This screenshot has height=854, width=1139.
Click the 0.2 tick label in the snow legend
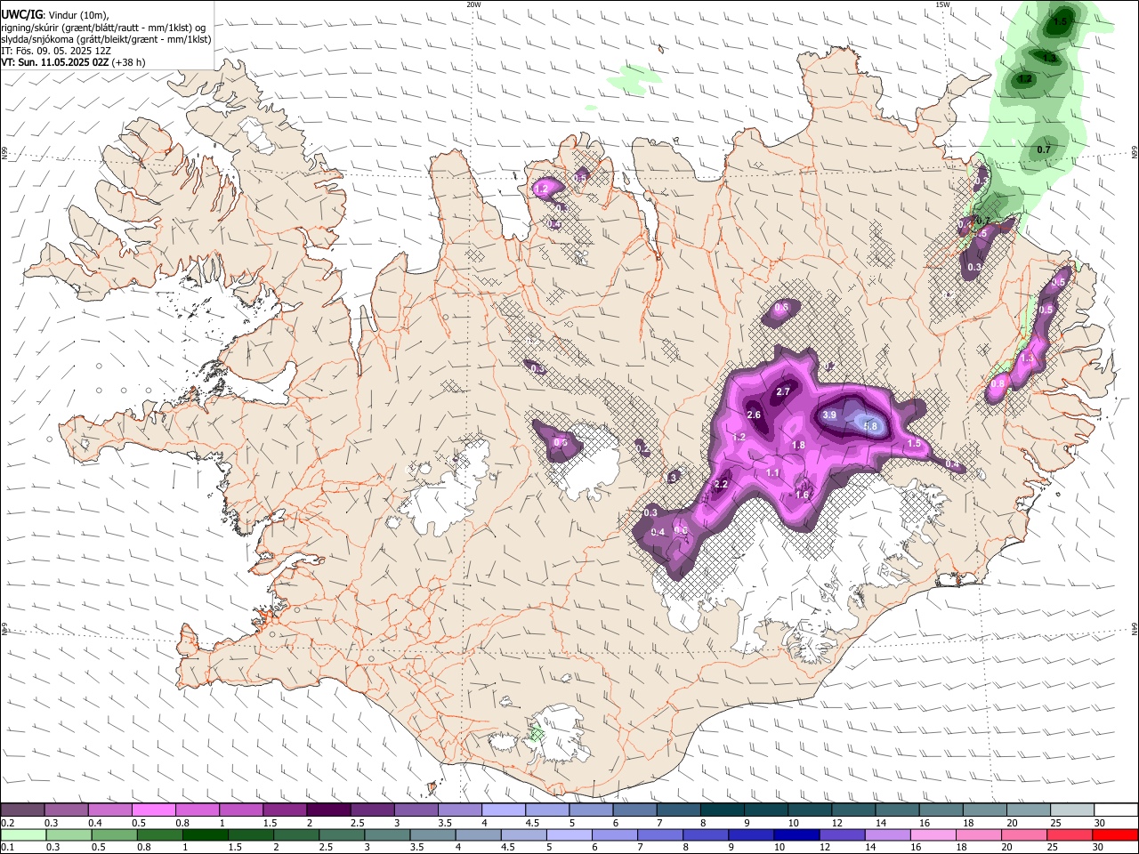(7, 823)
